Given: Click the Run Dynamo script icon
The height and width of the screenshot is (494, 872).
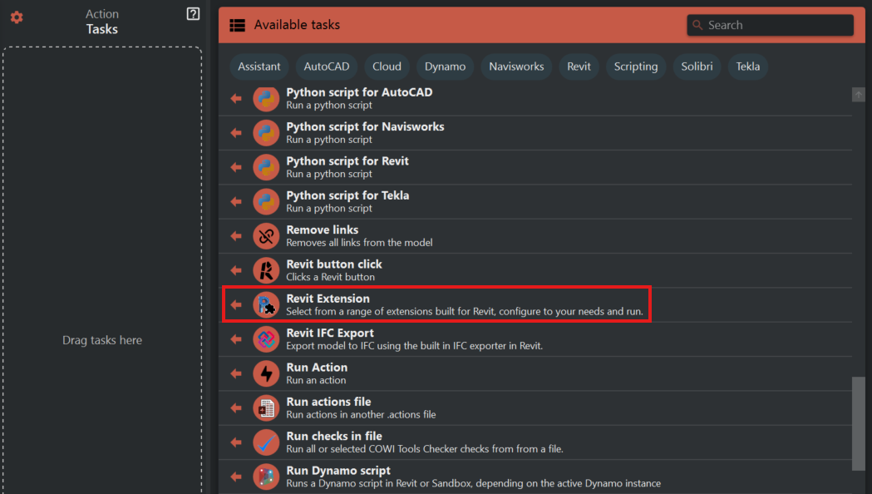Looking at the screenshot, I should [266, 477].
